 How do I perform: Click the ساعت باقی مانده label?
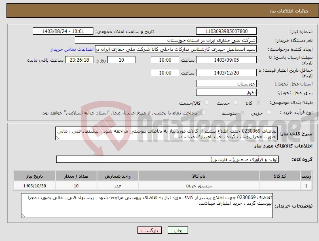coord(45,60)
